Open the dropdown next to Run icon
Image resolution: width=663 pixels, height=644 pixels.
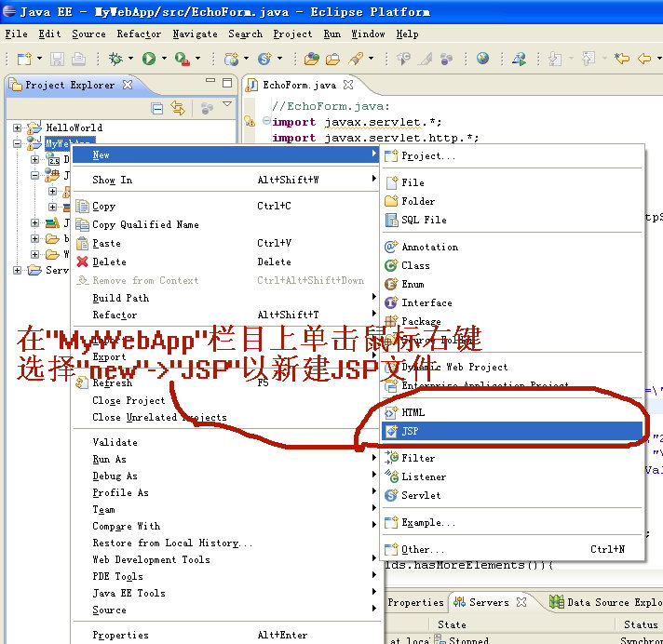pyautogui.click(x=164, y=59)
